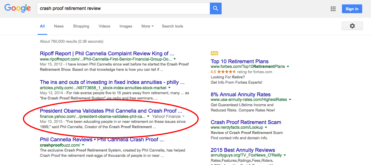Focus the search box with query text
The height and width of the screenshot is (165, 371).
(x=123, y=8)
